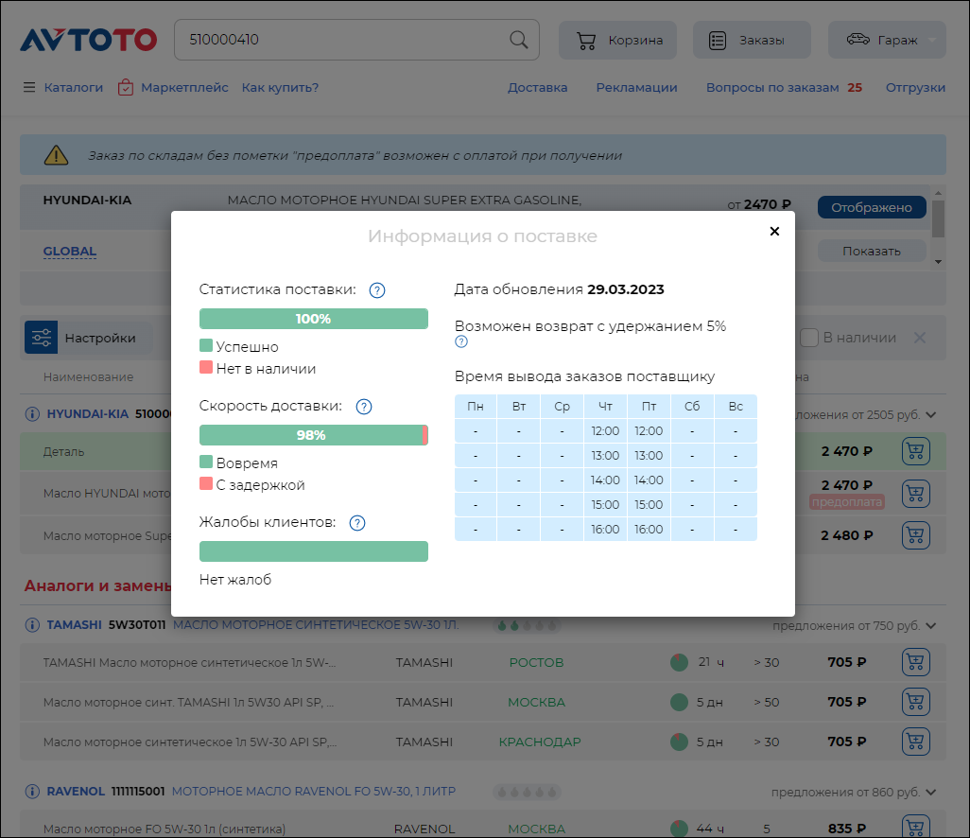Add TAMASHI РОСТОВ 705 ₽ to cart

tap(915, 662)
